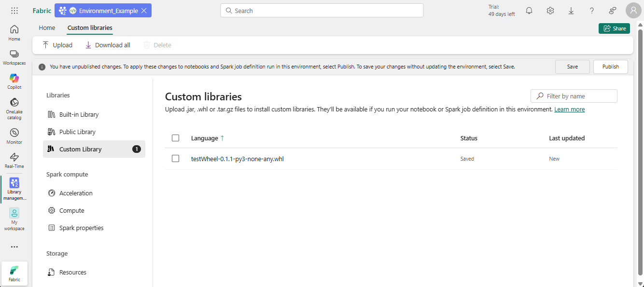Open the settings gear icon
644x287 pixels.
[x=550, y=11]
